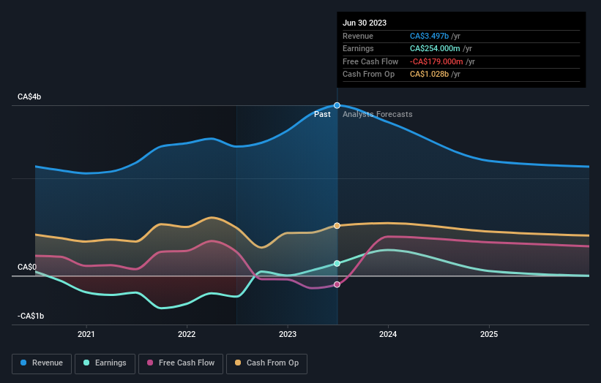Click the CA$0 y-axis label
The height and width of the screenshot is (383, 601).
pos(27,267)
